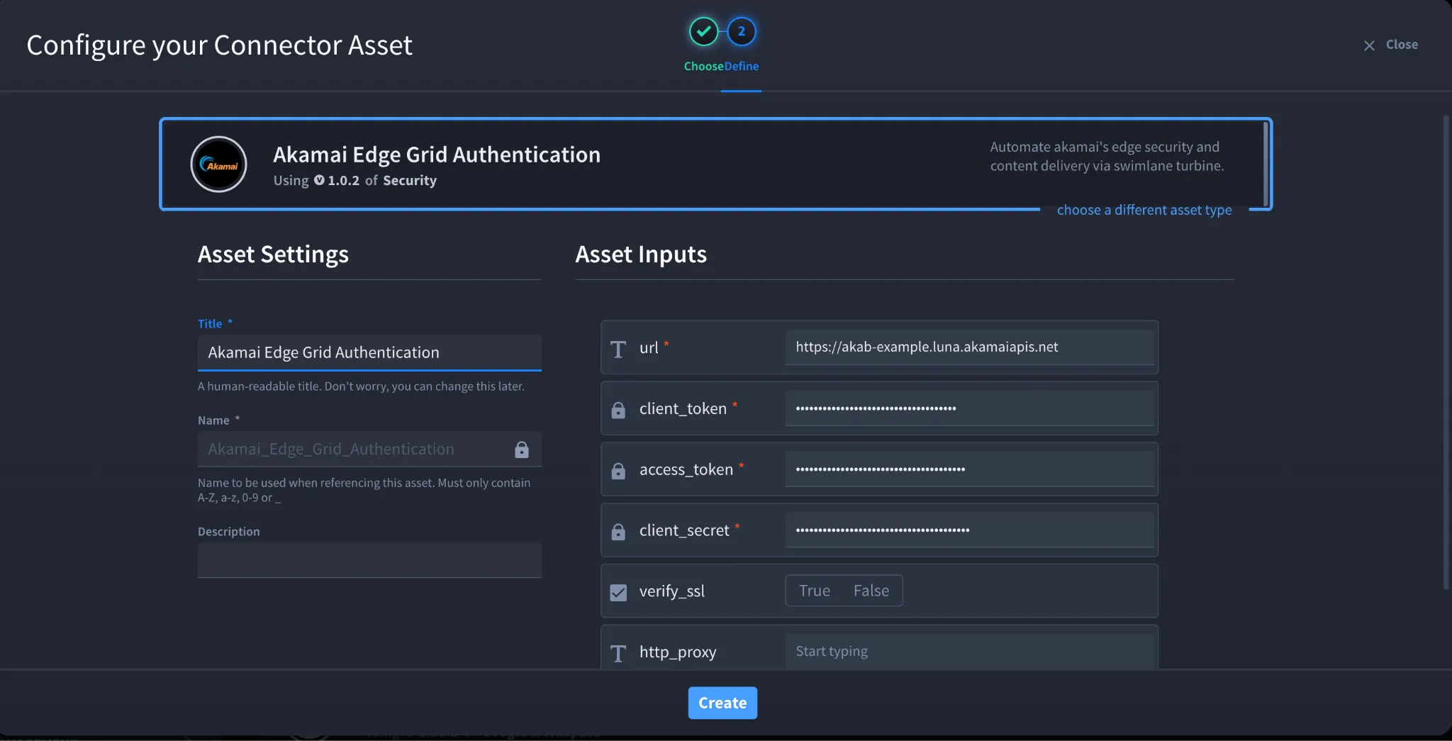The width and height of the screenshot is (1452, 741).
Task: Click the client_secret password field
Action: [x=969, y=530]
